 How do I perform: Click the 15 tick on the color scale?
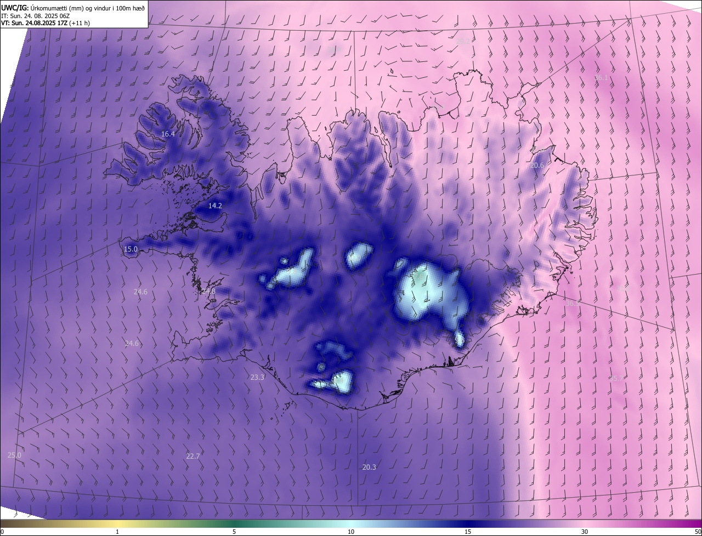click(468, 532)
